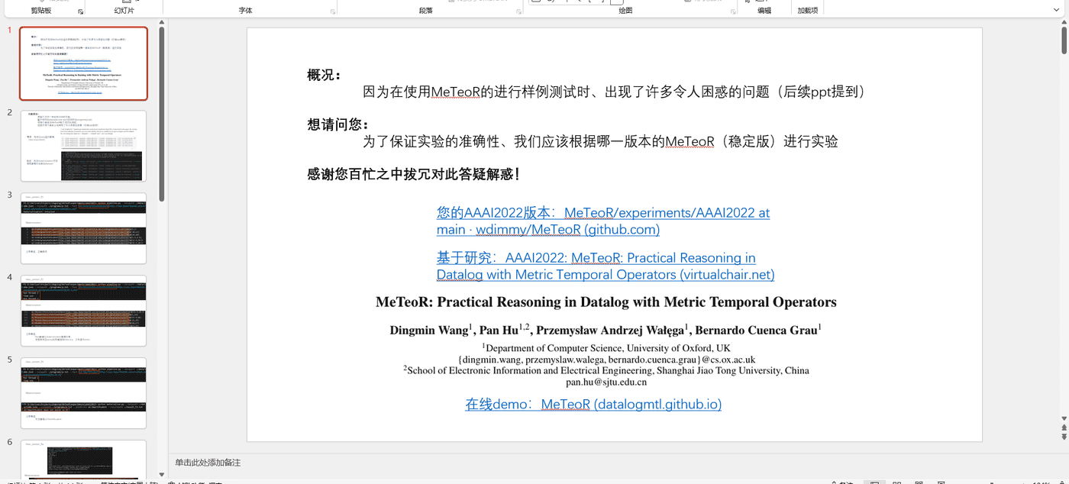Click the pan.hu@sjtu.edu.cn email text
The height and width of the screenshot is (484, 1069).
(x=606, y=382)
